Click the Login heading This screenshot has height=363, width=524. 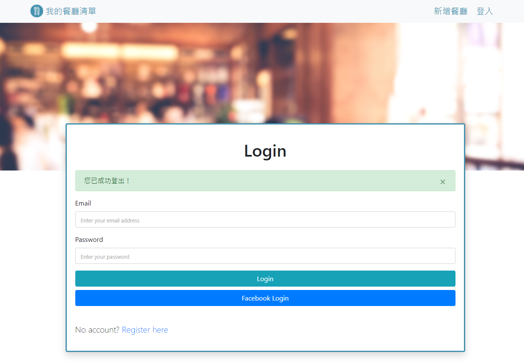point(265,151)
